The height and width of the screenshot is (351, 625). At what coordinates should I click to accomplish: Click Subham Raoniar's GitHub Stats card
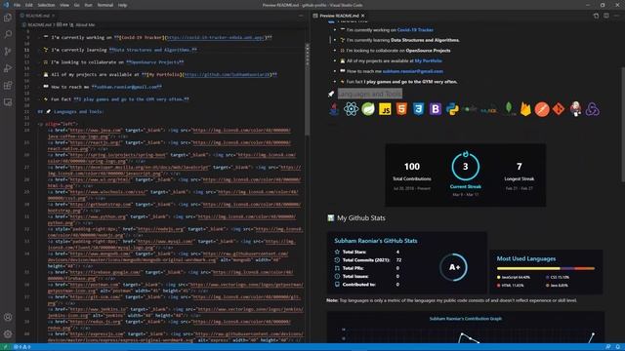point(406,263)
